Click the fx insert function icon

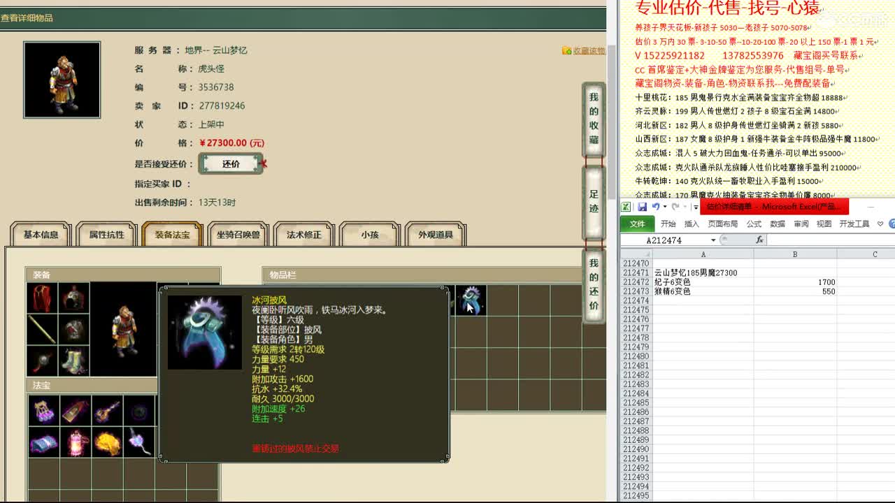pos(759,240)
